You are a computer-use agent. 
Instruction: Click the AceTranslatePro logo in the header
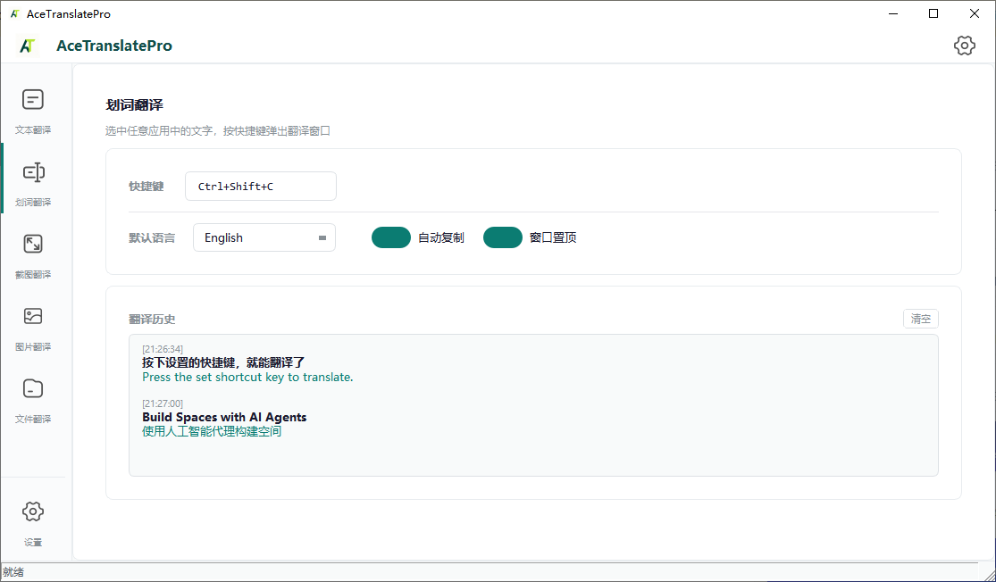(28, 46)
